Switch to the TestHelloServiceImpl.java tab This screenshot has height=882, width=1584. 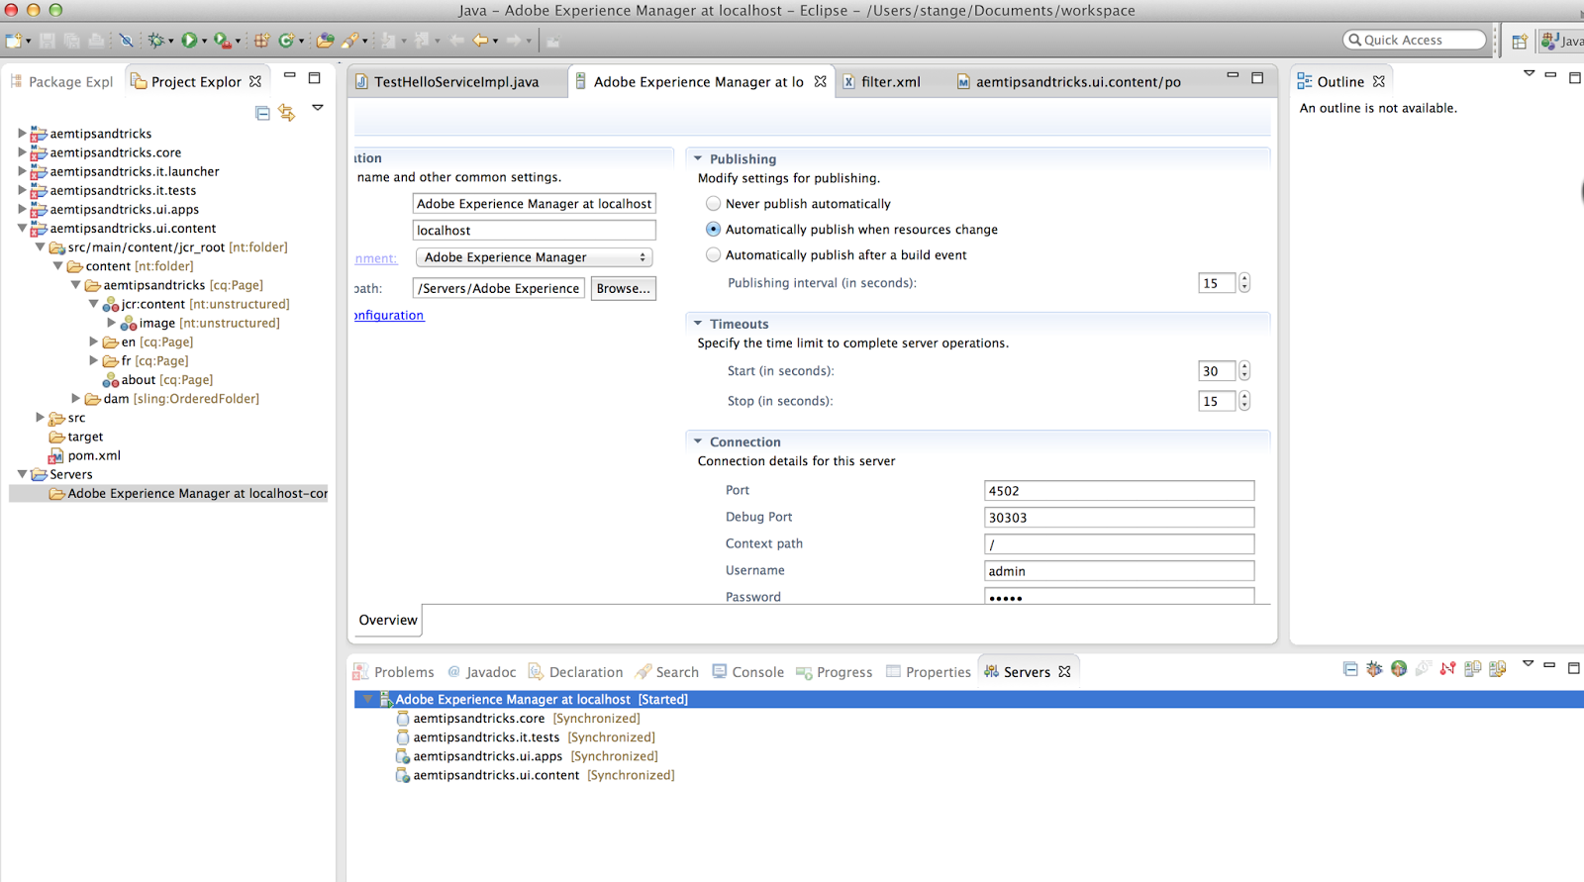point(456,82)
